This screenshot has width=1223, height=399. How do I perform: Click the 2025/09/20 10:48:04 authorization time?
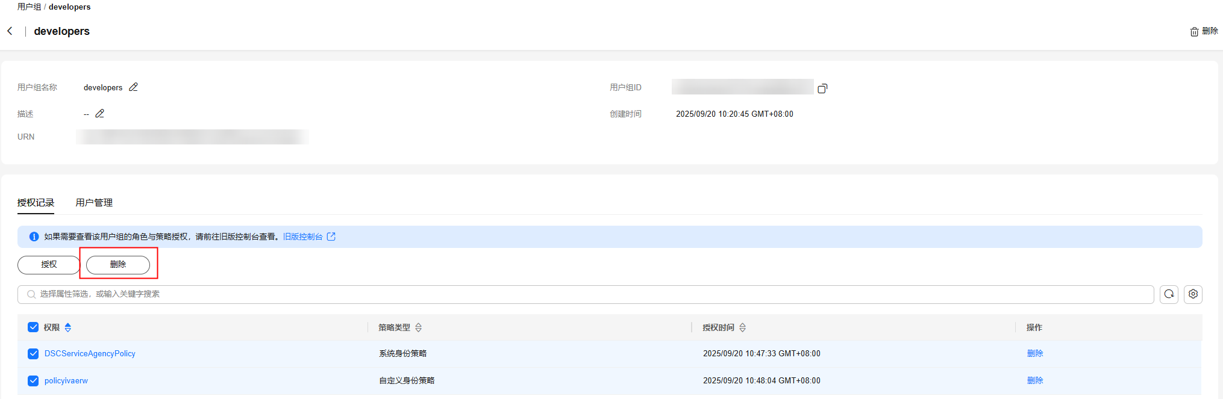(762, 381)
